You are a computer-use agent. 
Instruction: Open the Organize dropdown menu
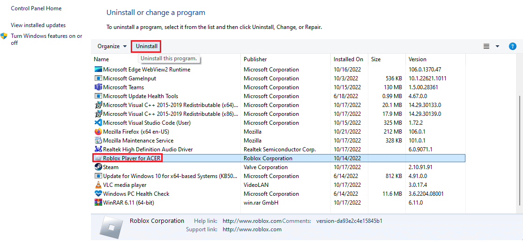[x=112, y=47]
